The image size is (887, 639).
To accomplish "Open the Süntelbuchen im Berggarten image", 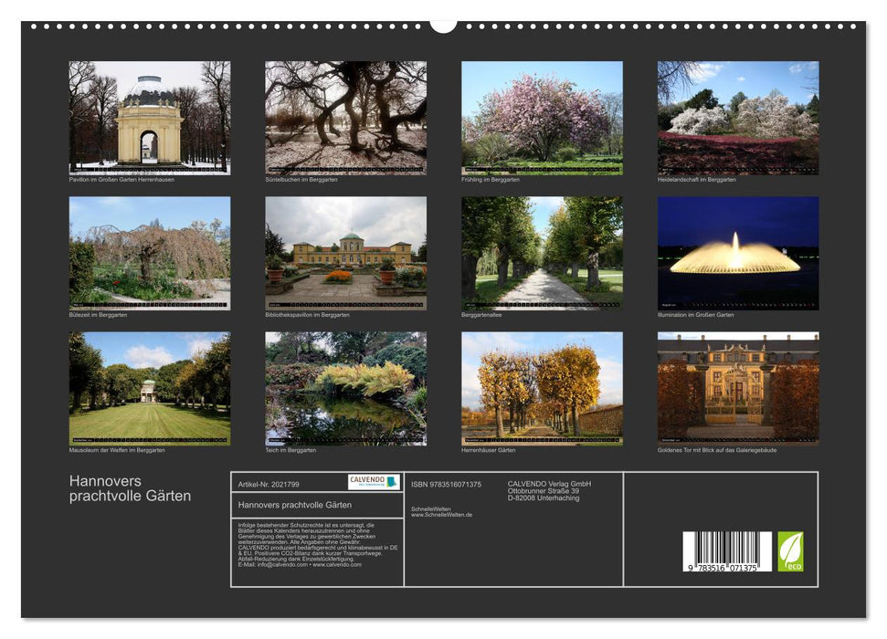I will click(345, 118).
